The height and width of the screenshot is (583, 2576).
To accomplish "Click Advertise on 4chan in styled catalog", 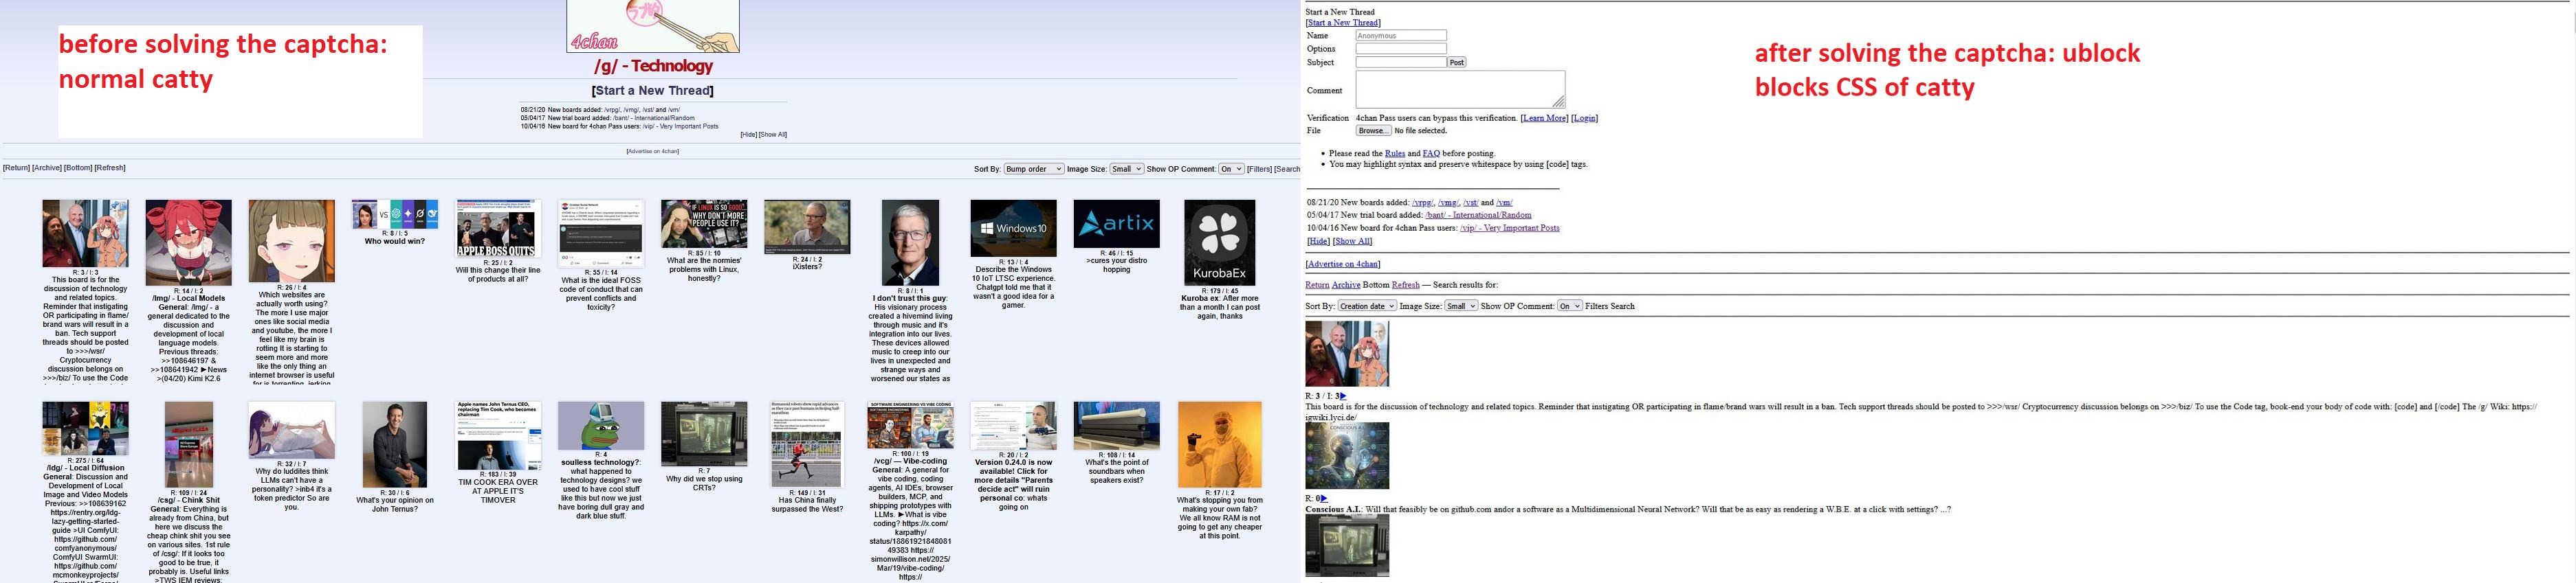I will (x=652, y=151).
